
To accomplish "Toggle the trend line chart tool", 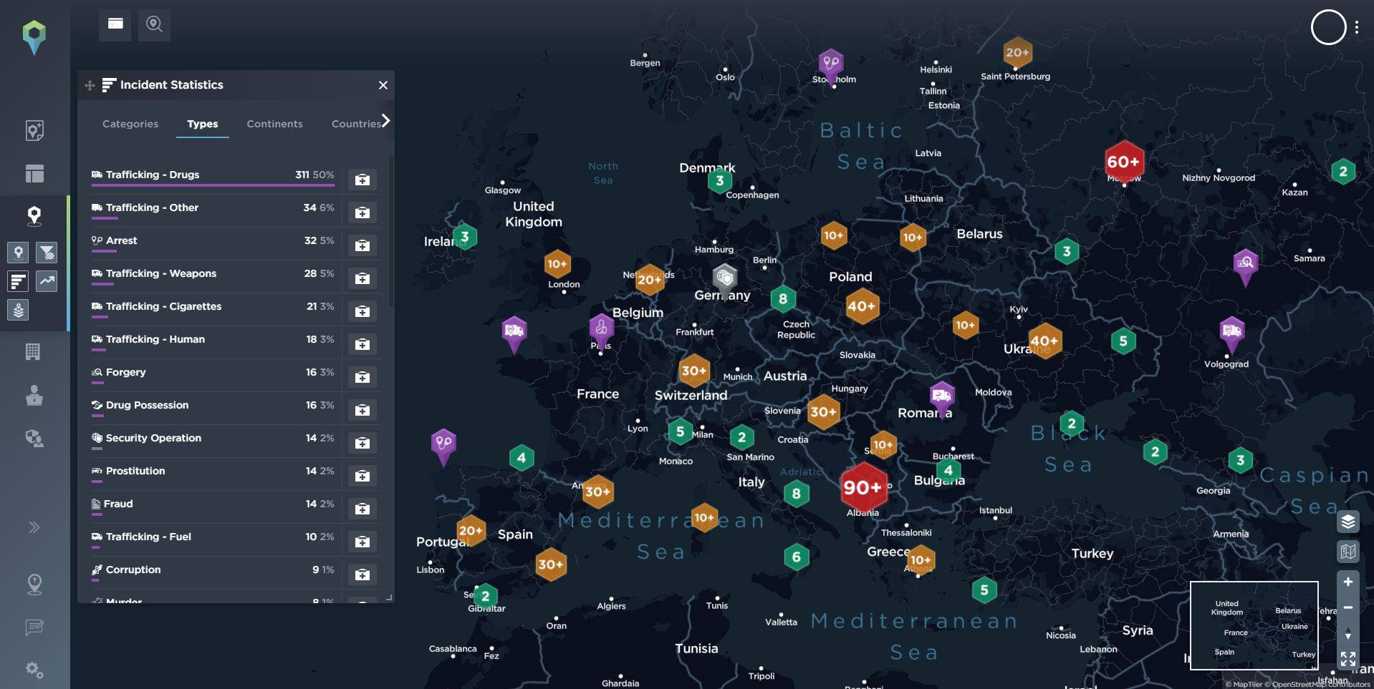I will (47, 281).
